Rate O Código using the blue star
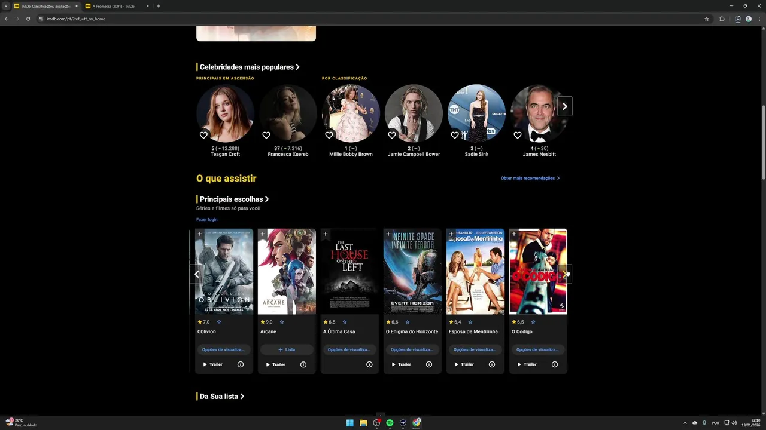Screen dimensions: 766x430 coord(533,322)
